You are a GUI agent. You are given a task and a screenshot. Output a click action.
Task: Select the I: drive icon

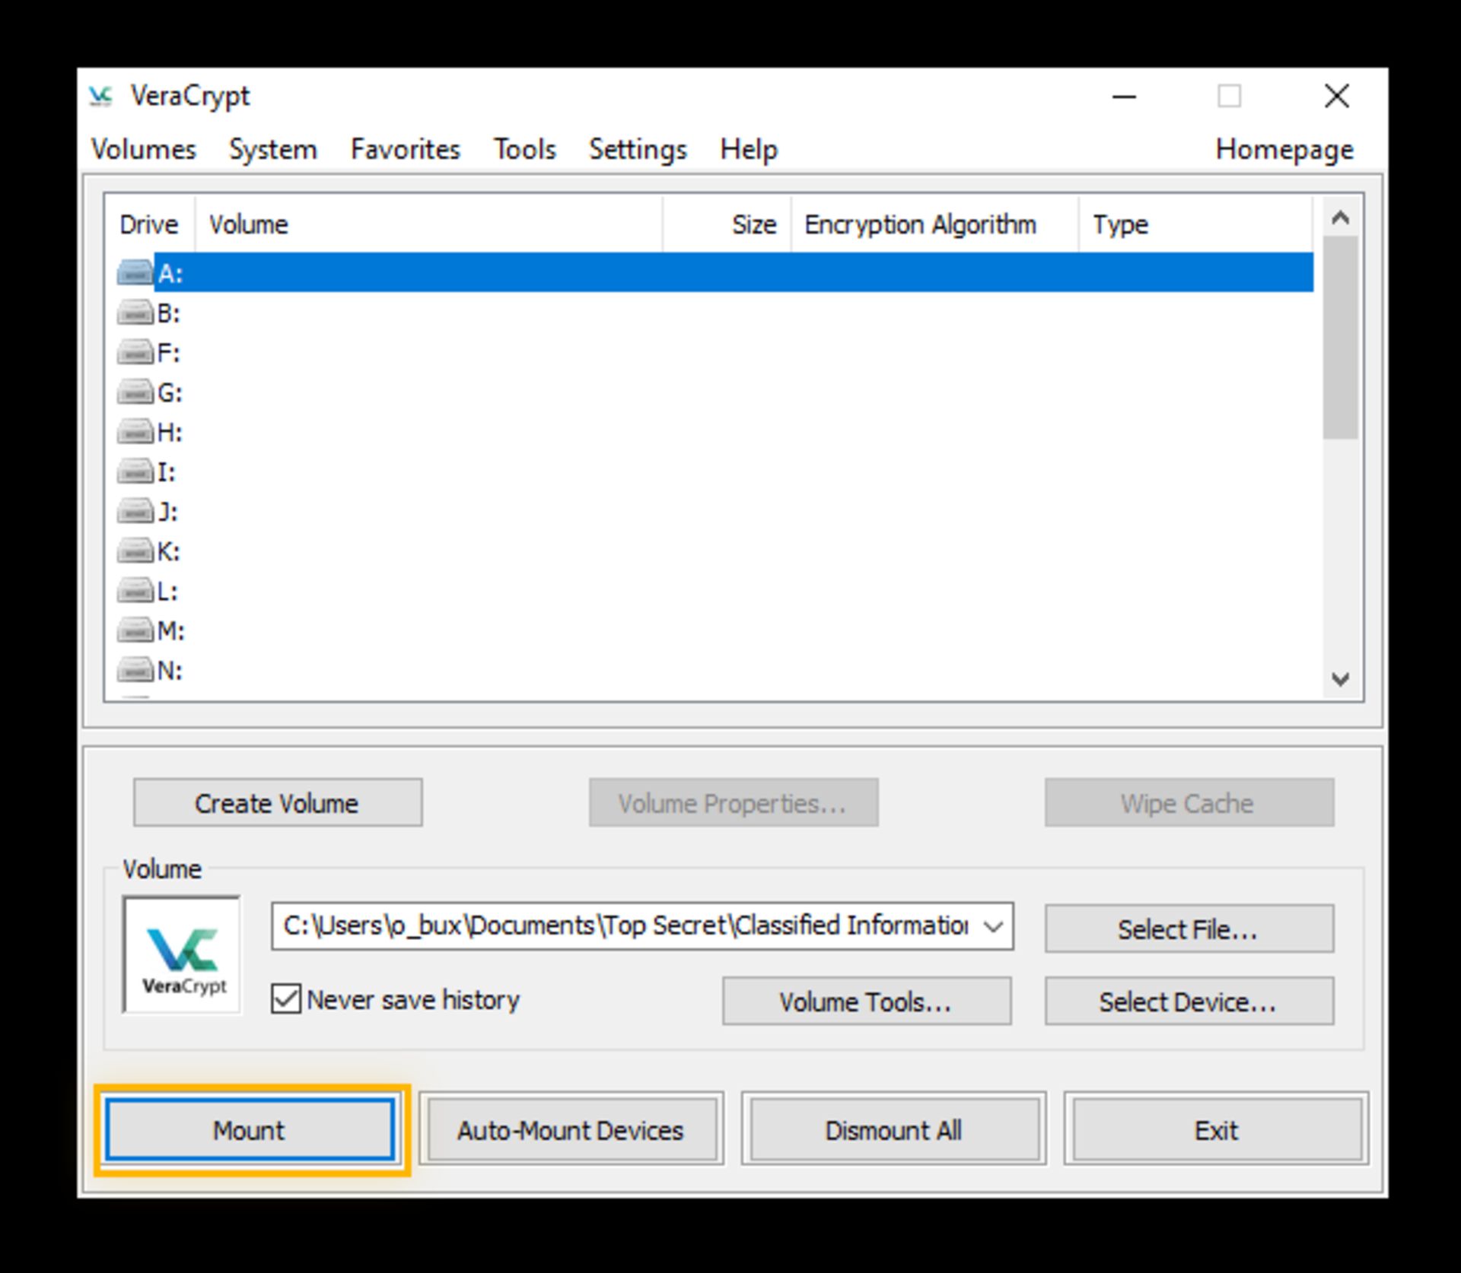click(135, 471)
